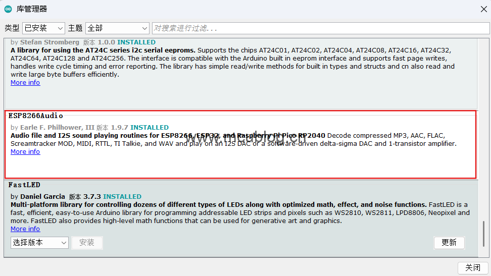Click the search filter input field
Image resolution: width=491 pixels, height=276 pixels.
[321, 28]
